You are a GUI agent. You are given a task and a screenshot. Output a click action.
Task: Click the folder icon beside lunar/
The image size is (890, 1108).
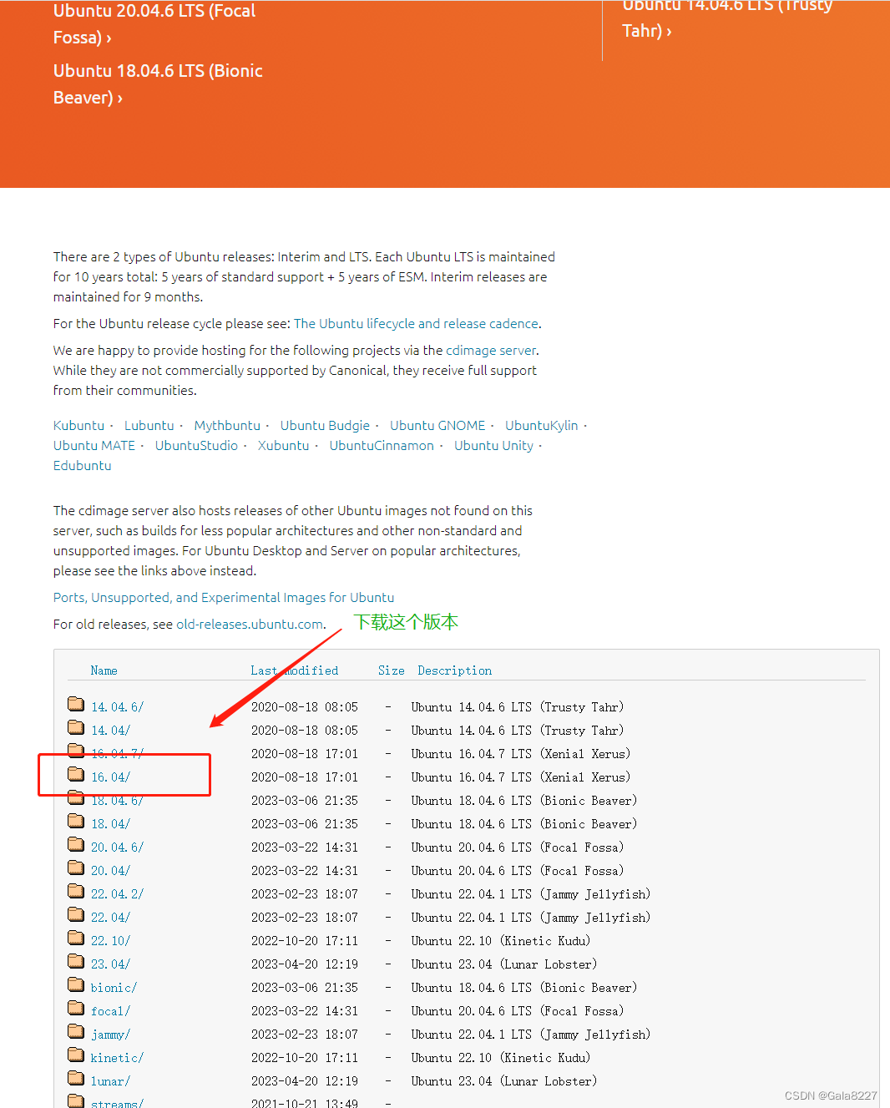coord(76,1077)
